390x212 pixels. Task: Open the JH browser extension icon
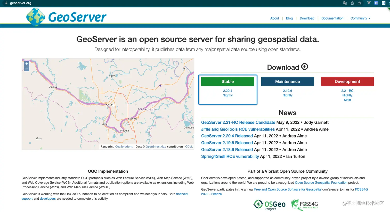[376, 3]
